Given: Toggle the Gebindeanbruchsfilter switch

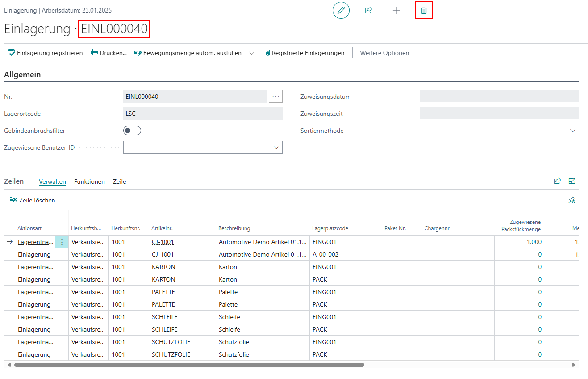Looking at the screenshot, I should coord(132,131).
